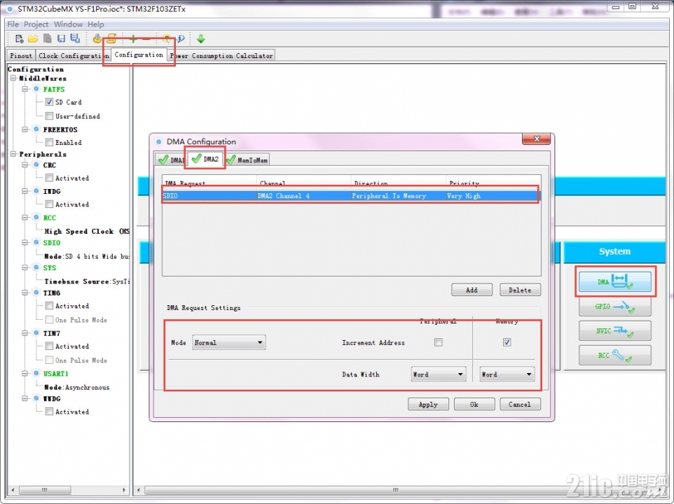Click the tree panel scroll-right arrow
This screenshot has width=674, height=504.
coord(124,490)
